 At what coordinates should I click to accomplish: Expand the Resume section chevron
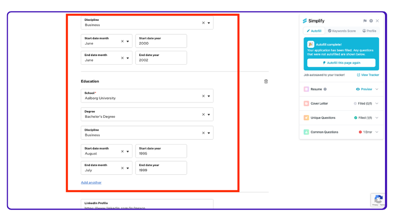pos(377,89)
